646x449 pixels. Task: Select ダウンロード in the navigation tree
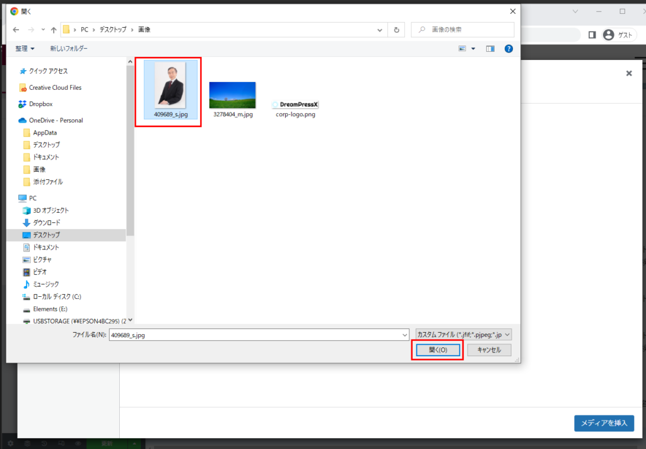(x=47, y=223)
